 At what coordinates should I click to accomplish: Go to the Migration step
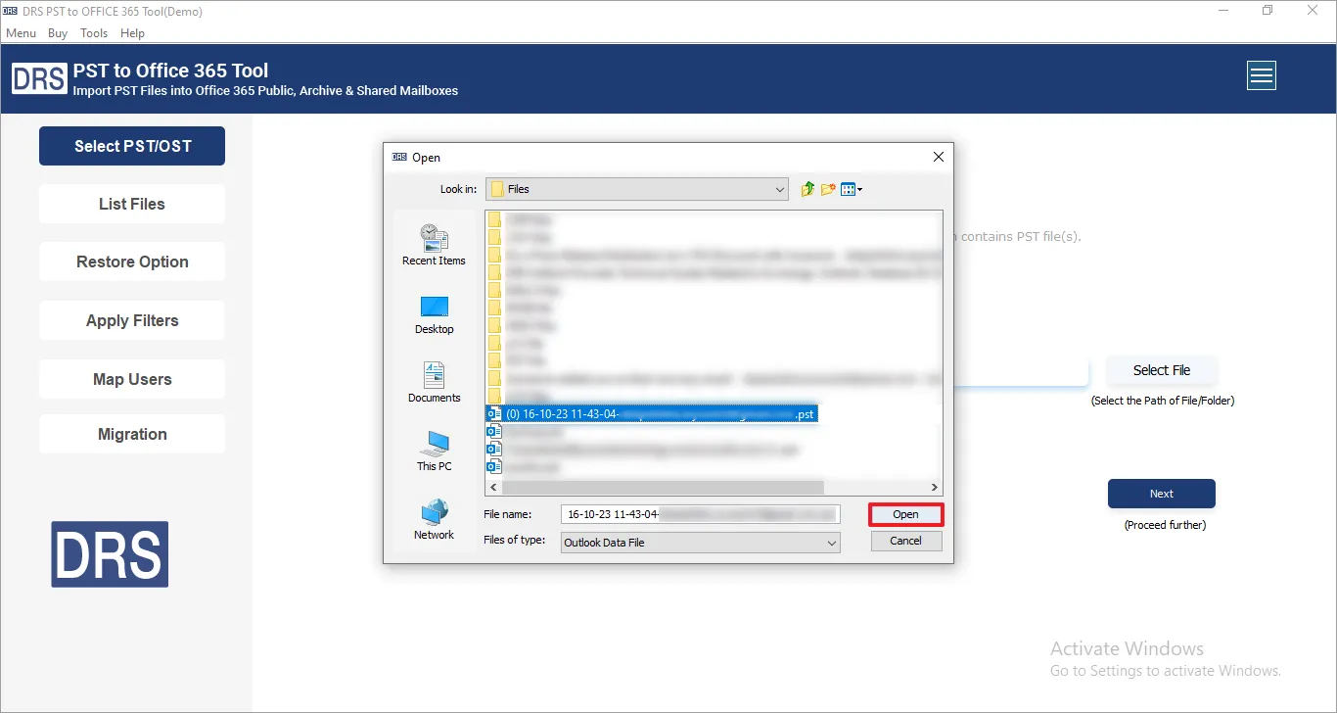pyautogui.click(x=132, y=434)
